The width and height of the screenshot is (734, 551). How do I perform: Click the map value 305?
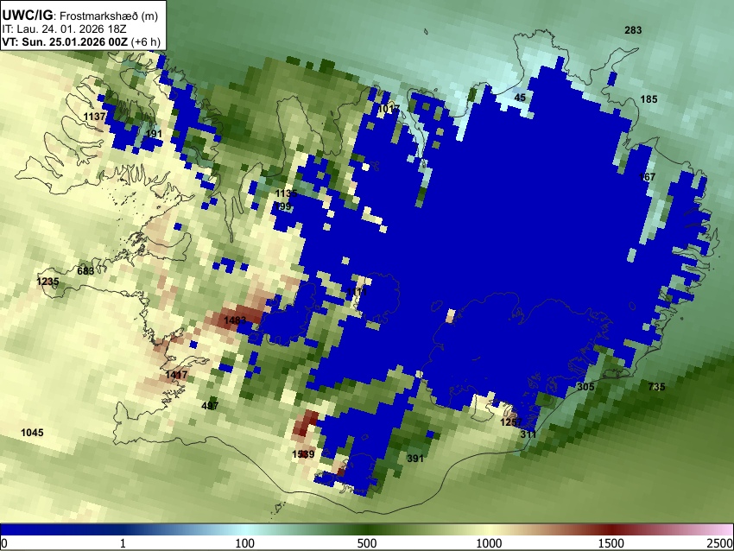[x=585, y=387]
